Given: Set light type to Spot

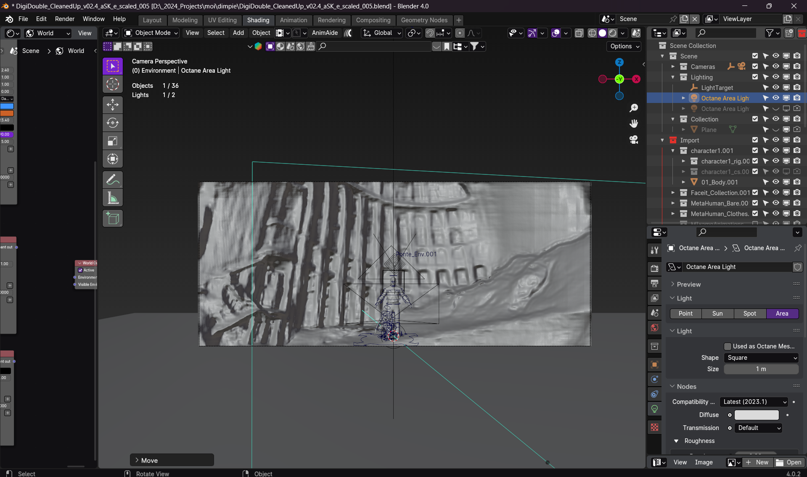Looking at the screenshot, I should pyautogui.click(x=749, y=314).
